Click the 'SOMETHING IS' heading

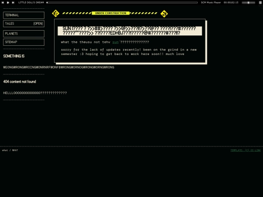point(14,56)
